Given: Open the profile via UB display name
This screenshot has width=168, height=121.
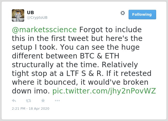Looking at the screenshot, I should point(30,13).
